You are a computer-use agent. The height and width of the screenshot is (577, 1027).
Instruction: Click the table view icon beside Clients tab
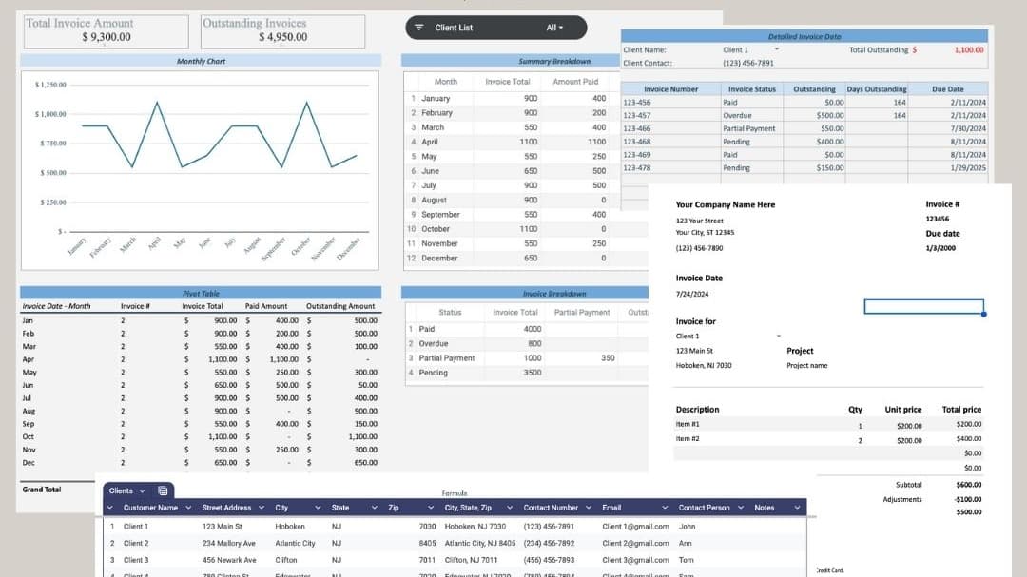click(163, 490)
